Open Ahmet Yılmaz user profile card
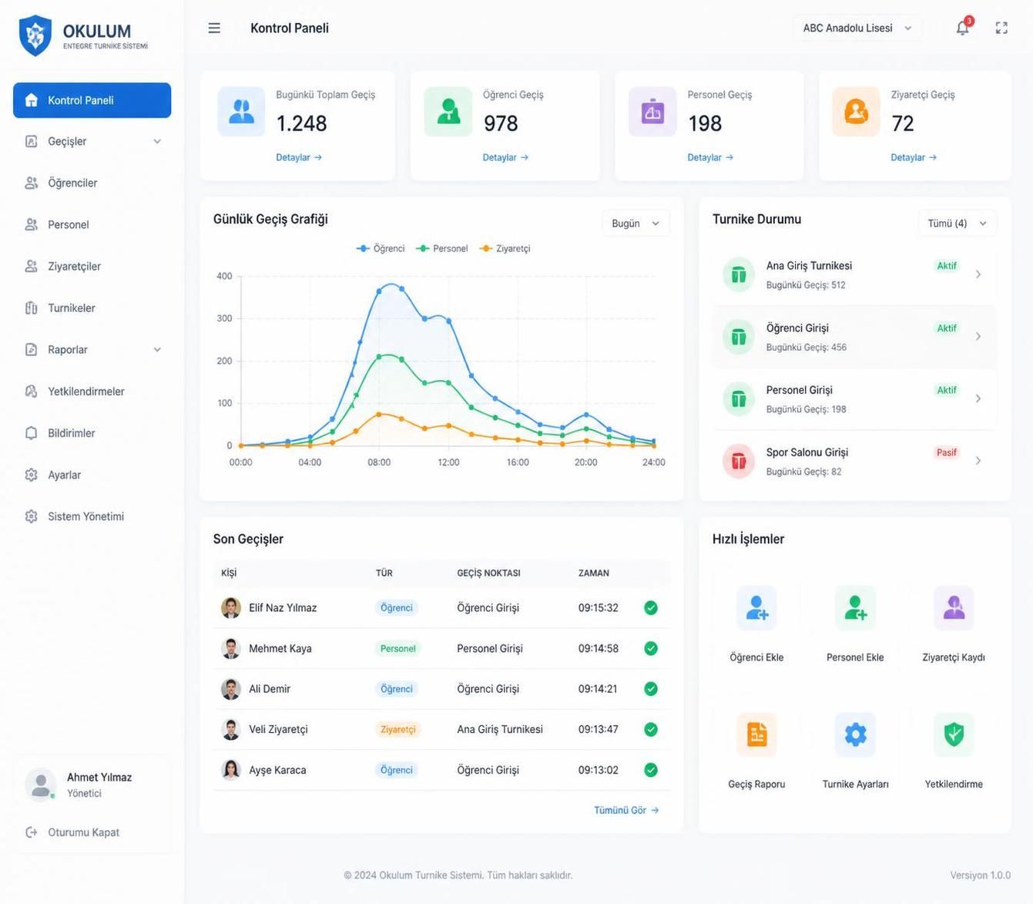Screen dimensions: 1033x904 pyautogui.click(x=92, y=785)
